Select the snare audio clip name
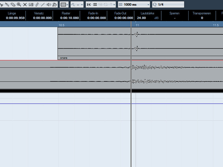Image resolution: width=223 pixels, height=167 pixels. tap(64, 58)
